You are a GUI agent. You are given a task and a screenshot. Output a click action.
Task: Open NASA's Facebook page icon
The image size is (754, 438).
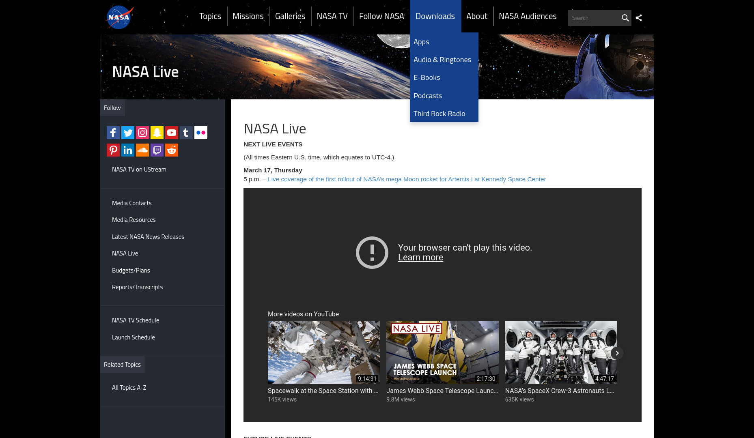(x=113, y=133)
